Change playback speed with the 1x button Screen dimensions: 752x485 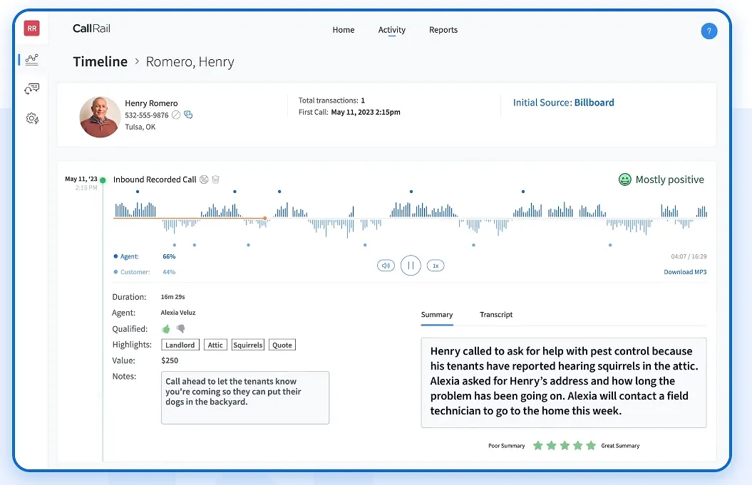click(436, 266)
